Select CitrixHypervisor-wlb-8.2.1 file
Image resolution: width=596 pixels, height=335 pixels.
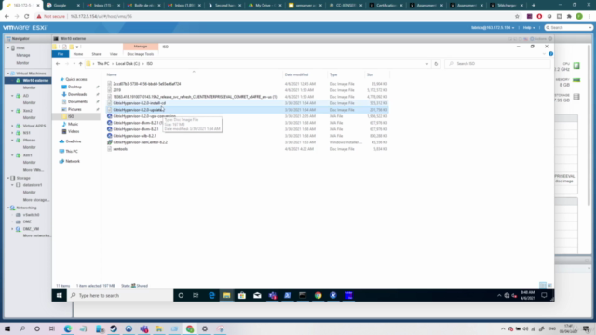tap(134, 136)
